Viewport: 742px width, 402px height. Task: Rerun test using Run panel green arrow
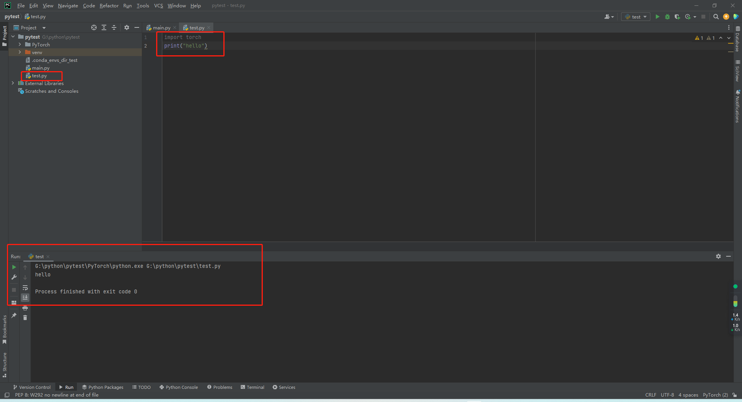pos(14,267)
